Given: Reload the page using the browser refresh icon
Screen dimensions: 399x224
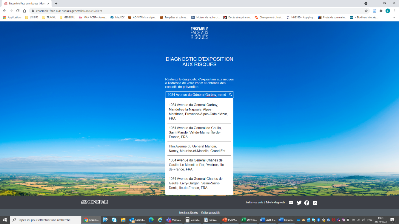Looking at the screenshot, I should coord(18,11).
